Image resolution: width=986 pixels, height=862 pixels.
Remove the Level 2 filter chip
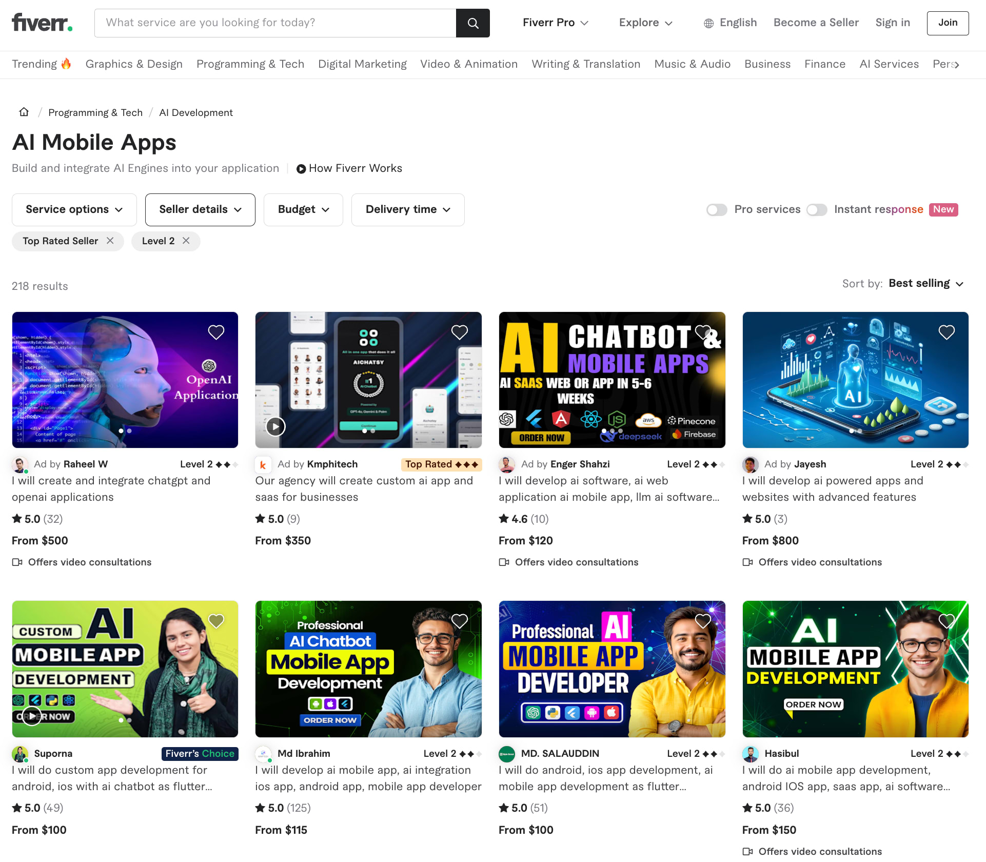point(186,241)
